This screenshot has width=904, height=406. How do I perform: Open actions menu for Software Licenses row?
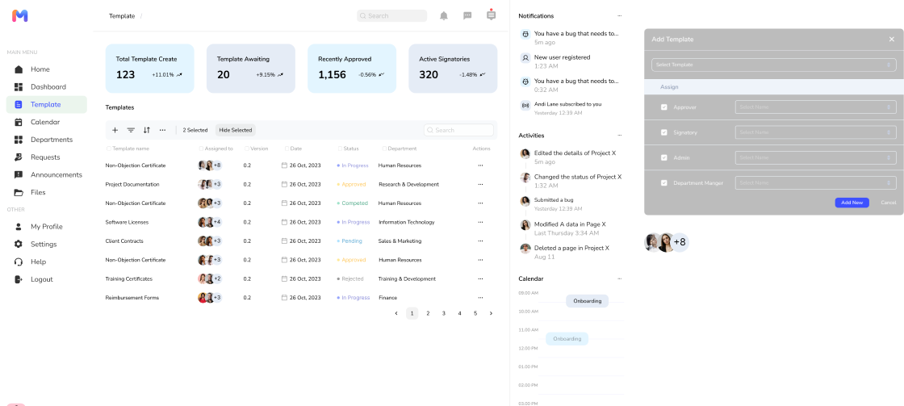click(480, 222)
